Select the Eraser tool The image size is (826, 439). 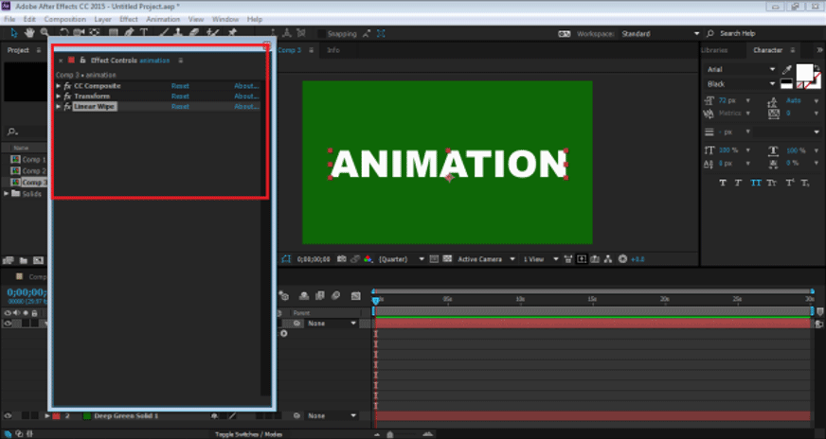coord(194,32)
